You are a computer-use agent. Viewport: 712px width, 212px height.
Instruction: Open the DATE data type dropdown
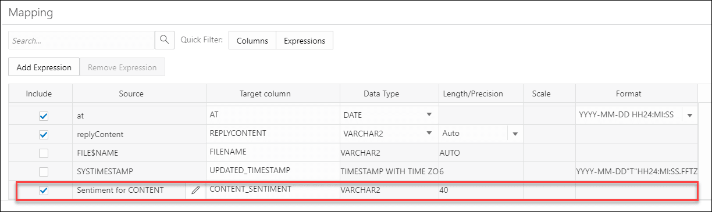[x=429, y=115]
